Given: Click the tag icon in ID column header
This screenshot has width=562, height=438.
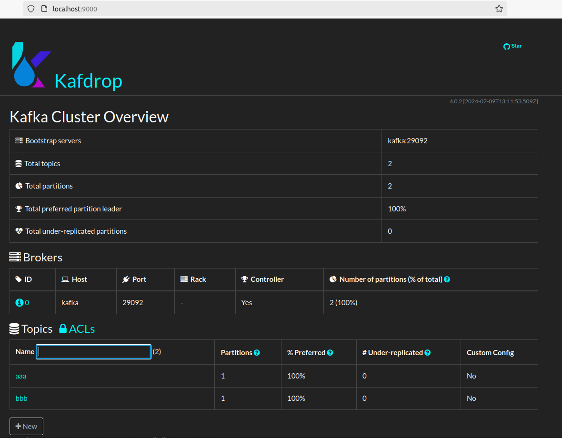Looking at the screenshot, I should [19, 279].
